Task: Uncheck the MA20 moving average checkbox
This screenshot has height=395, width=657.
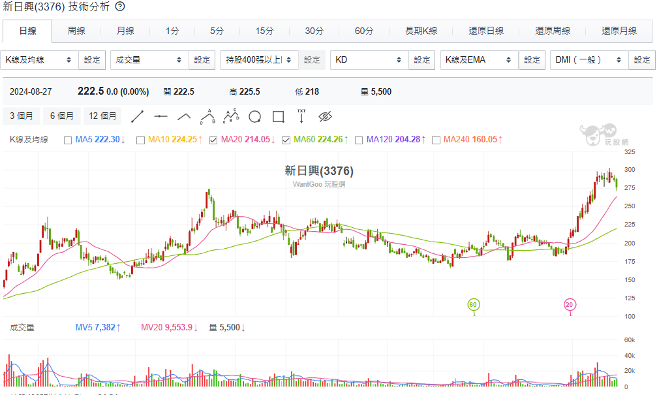Action: (213, 140)
